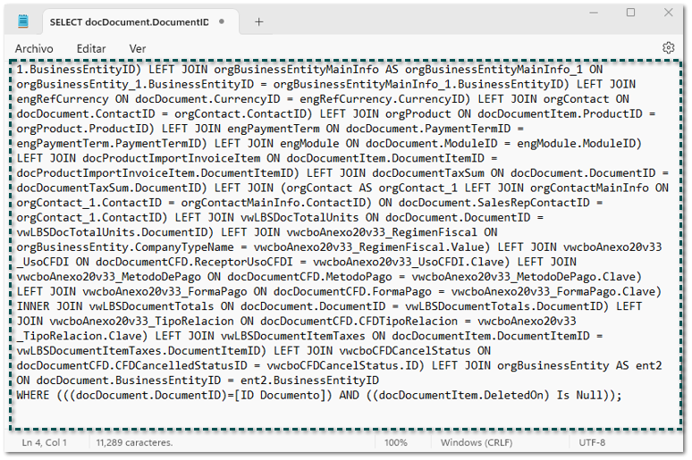Click the word 'engRefCurrency' starting the third line
692x460 pixels.
(63, 99)
